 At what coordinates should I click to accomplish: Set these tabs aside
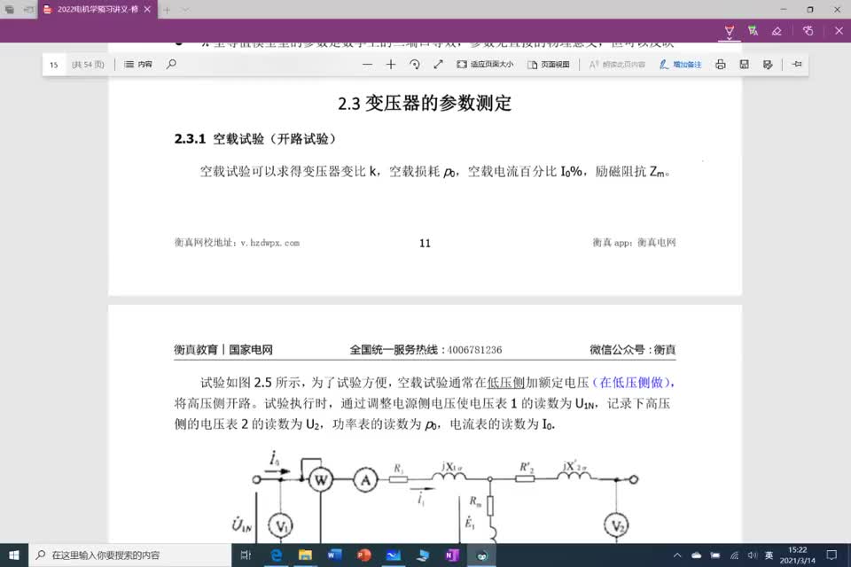(28, 10)
